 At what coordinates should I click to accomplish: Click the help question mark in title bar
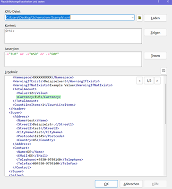click(x=159, y=1)
